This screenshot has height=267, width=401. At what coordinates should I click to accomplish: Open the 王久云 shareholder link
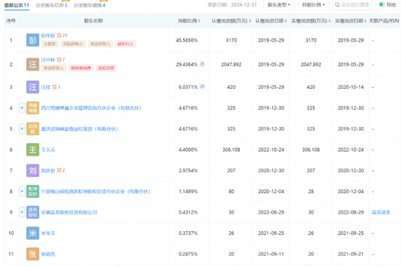pyautogui.click(x=48, y=150)
